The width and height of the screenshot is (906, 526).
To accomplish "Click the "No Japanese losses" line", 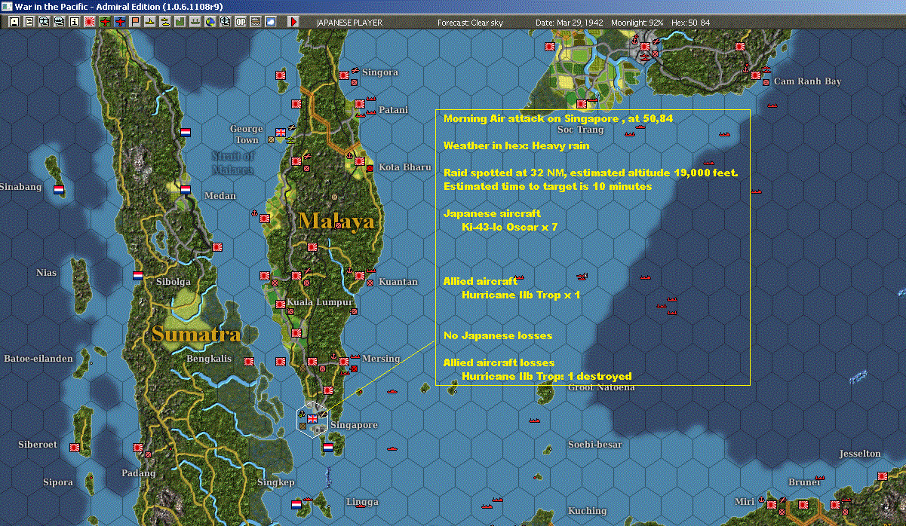I will tap(498, 335).
